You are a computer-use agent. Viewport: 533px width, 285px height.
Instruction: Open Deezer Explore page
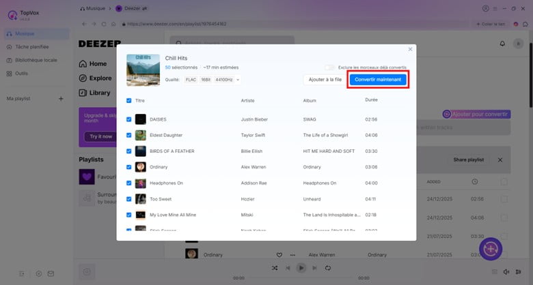pyautogui.click(x=95, y=78)
